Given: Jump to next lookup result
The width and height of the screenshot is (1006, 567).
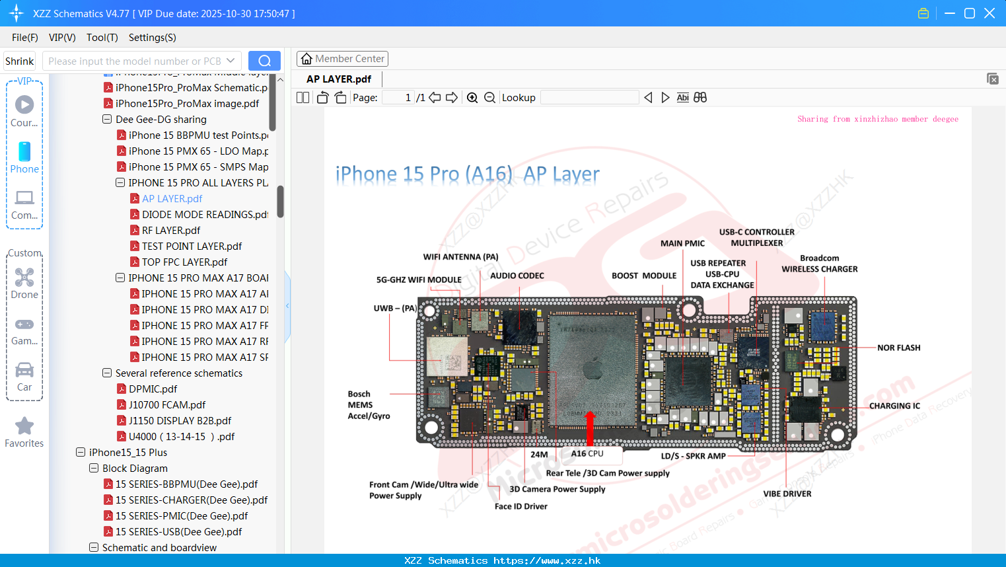Looking at the screenshot, I should click(x=665, y=98).
